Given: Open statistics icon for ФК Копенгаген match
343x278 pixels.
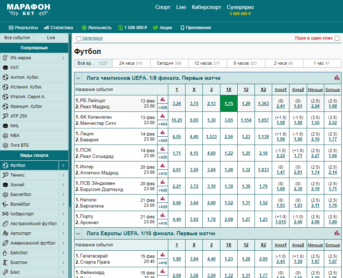Looking at the screenshot, I should point(163,116).
